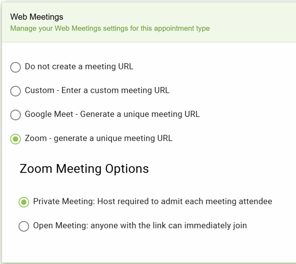Click the selected Private Meeting radio indicator

[24, 202]
